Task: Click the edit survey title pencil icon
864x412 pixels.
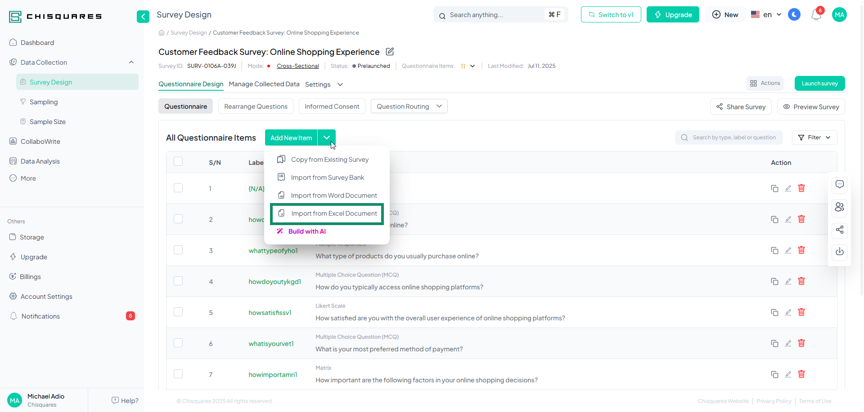Action: click(390, 52)
